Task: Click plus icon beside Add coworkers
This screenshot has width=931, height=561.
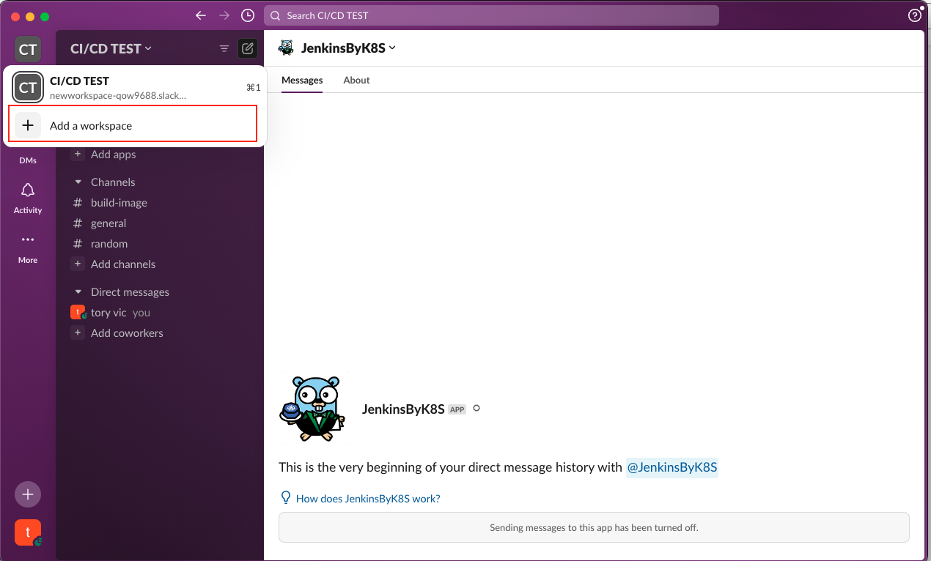Action: pos(78,332)
